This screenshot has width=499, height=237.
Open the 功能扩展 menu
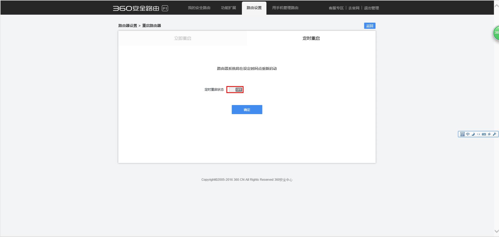pyautogui.click(x=229, y=8)
